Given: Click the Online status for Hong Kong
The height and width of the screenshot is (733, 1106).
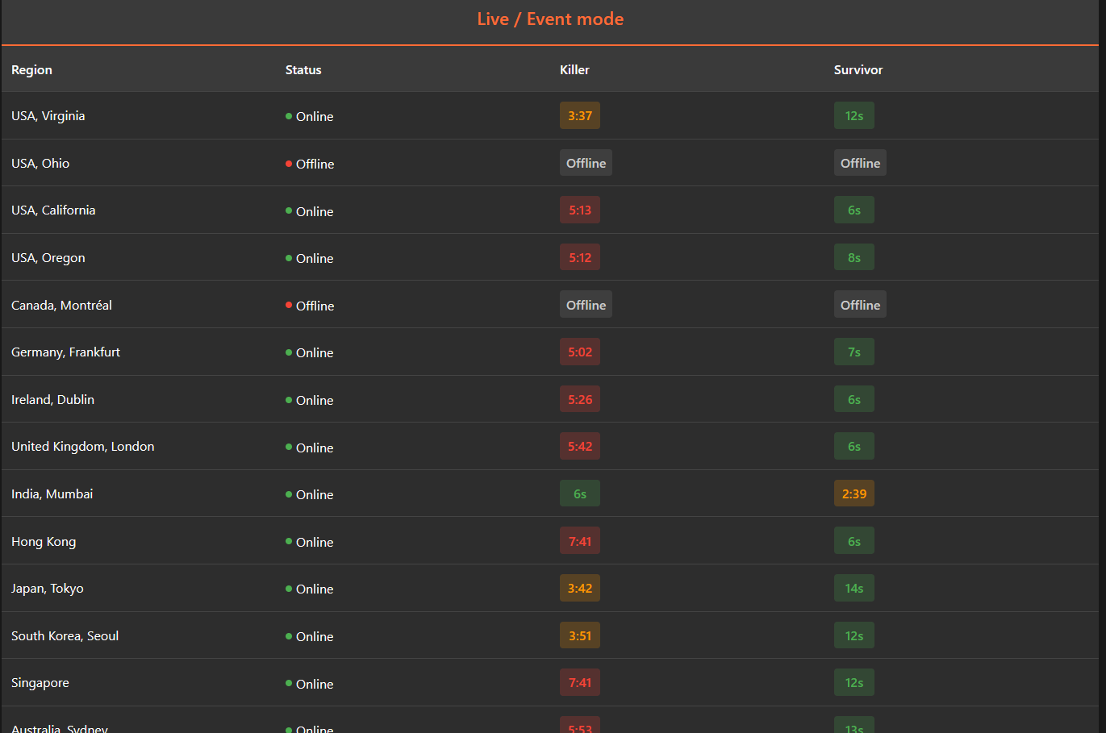Looking at the screenshot, I should pos(310,542).
